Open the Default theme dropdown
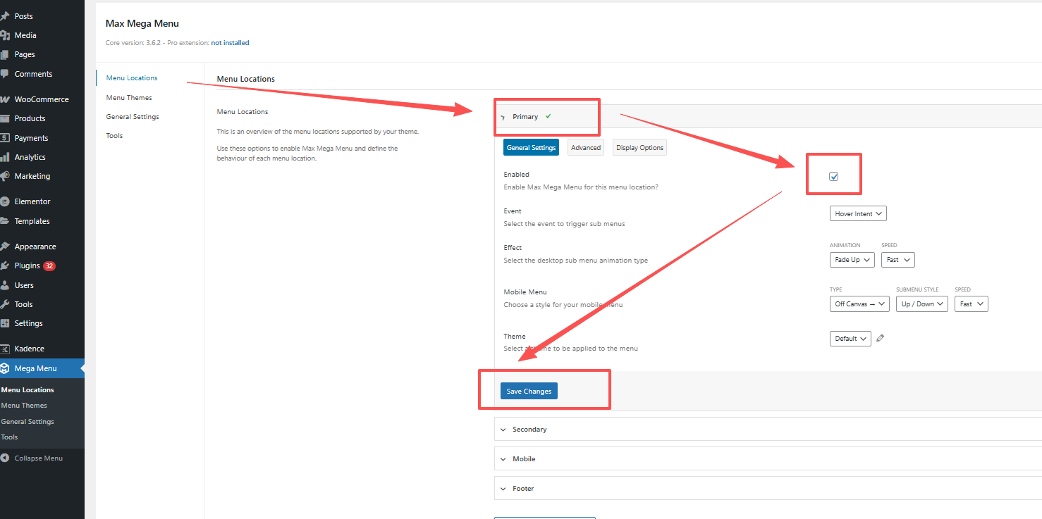1042x519 pixels. (x=850, y=339)
